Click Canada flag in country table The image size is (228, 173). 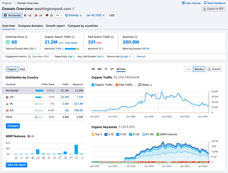7,111
